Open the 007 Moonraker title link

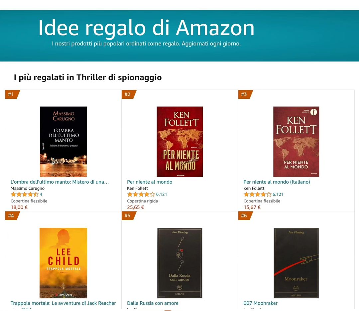point(260,303)
